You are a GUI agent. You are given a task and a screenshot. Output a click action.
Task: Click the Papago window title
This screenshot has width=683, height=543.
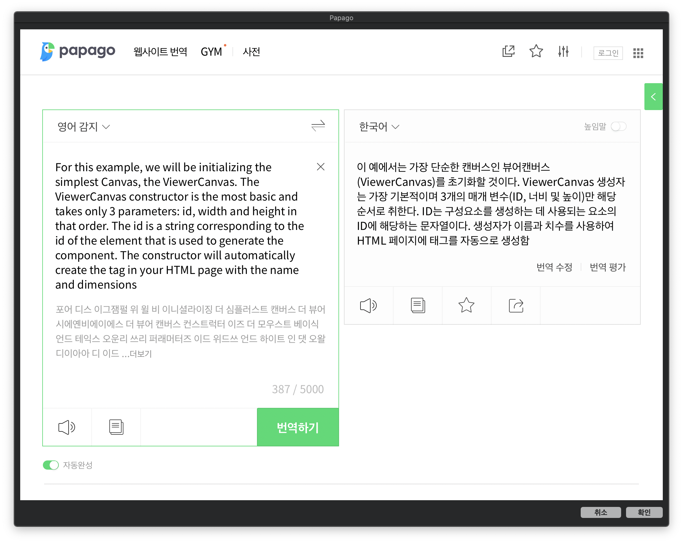point(341,18)
